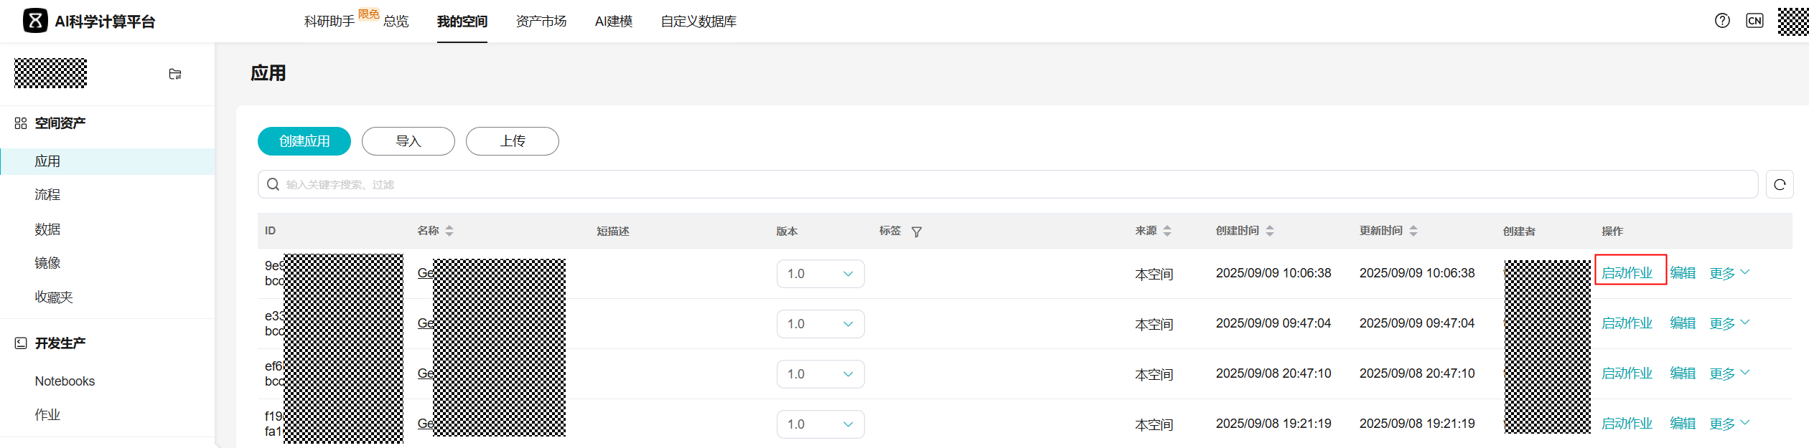Open the AI建模 navigation tab

point(614,22)
